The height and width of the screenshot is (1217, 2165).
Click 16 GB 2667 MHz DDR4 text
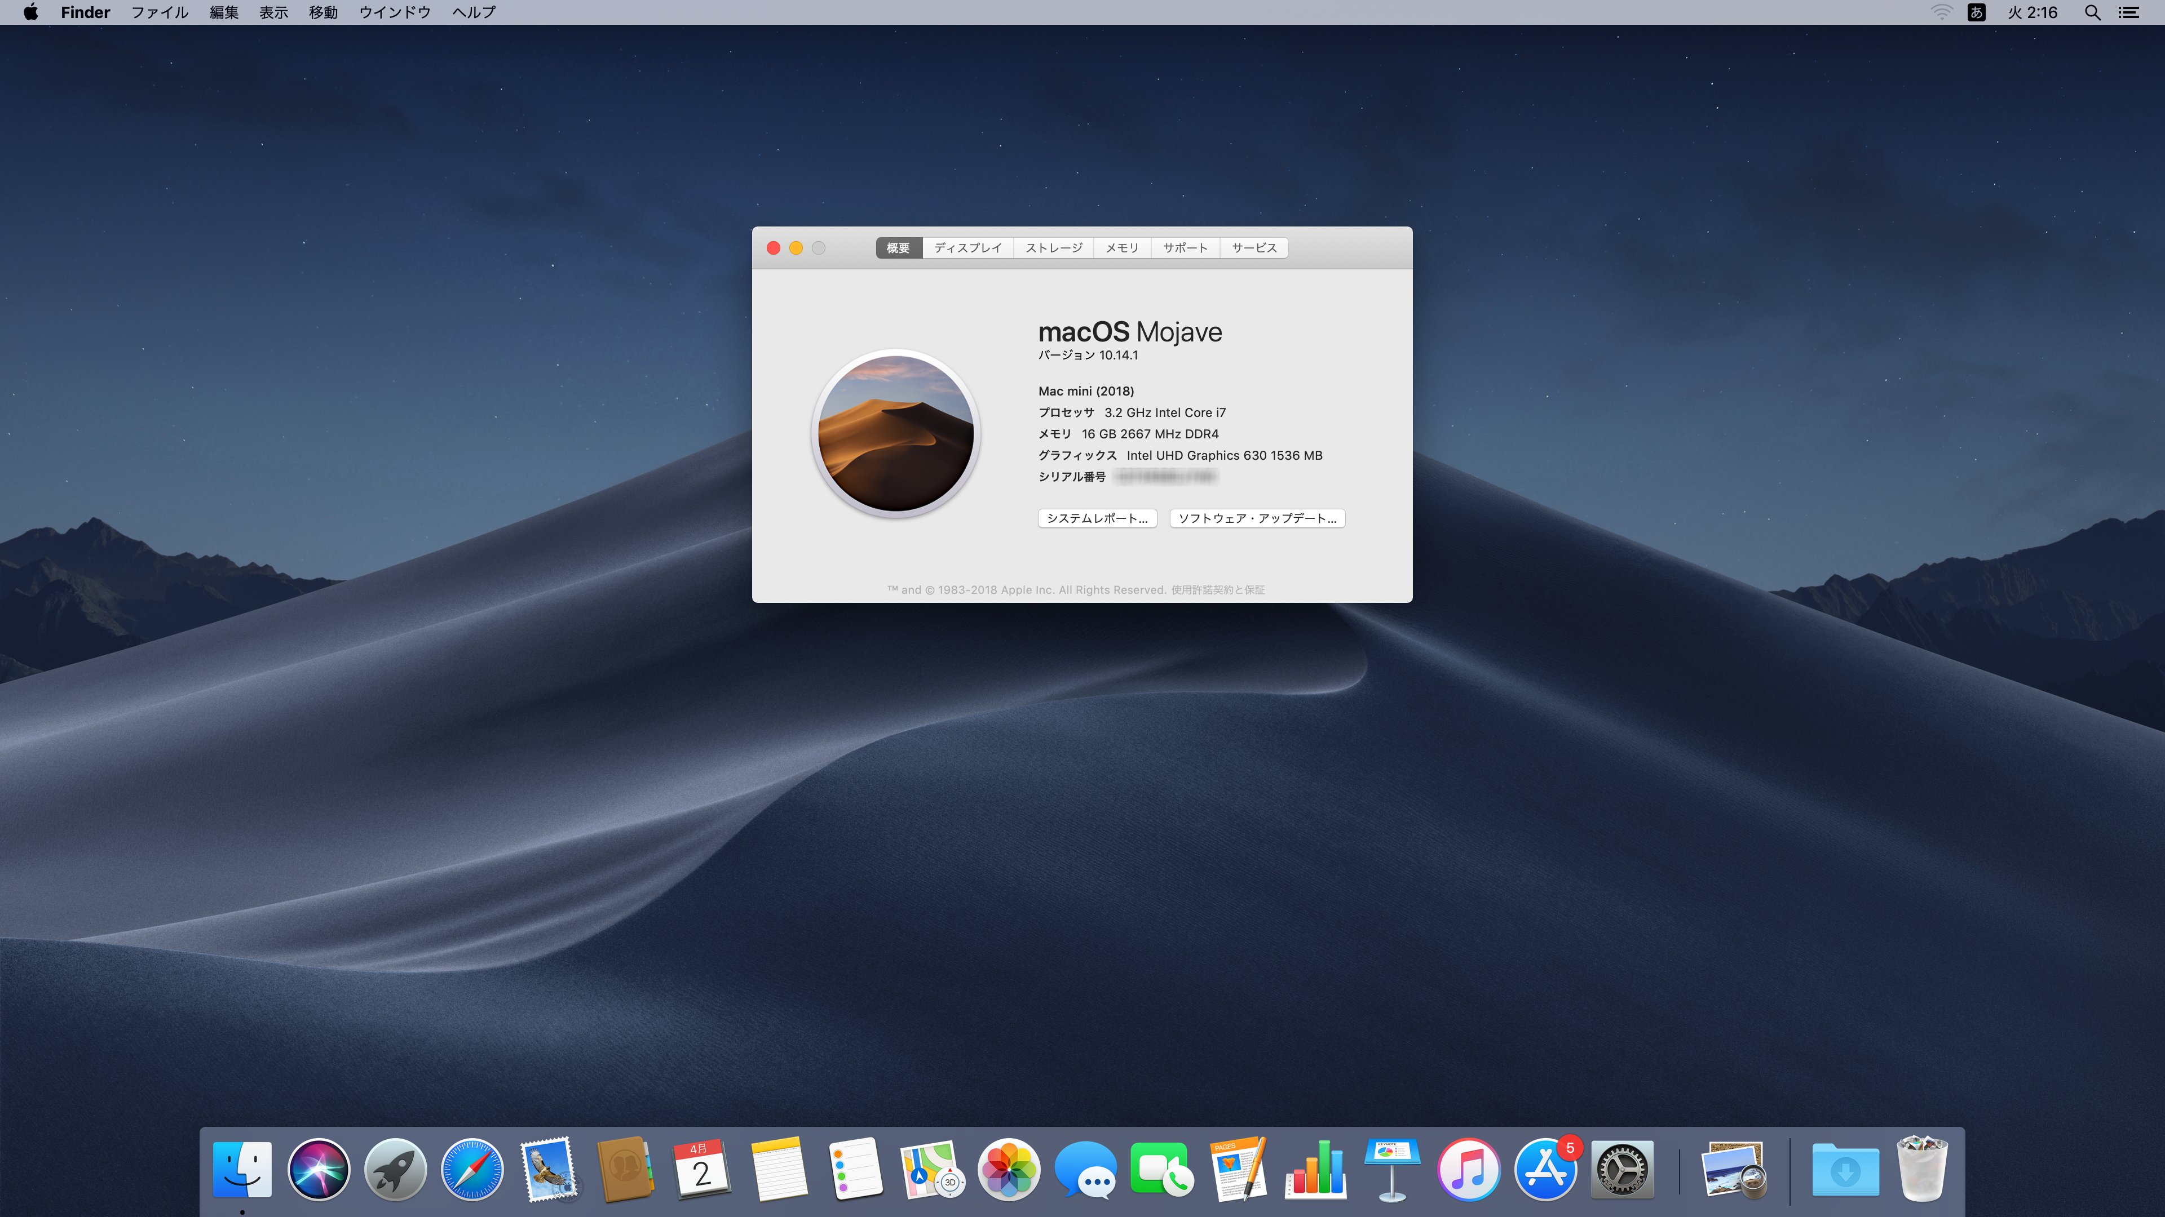point(1150,434)
